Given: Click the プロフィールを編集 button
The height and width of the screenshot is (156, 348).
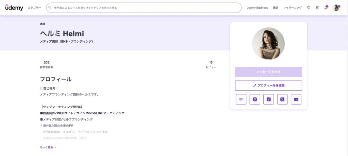Looking at the screenshot, I should 268,86.
